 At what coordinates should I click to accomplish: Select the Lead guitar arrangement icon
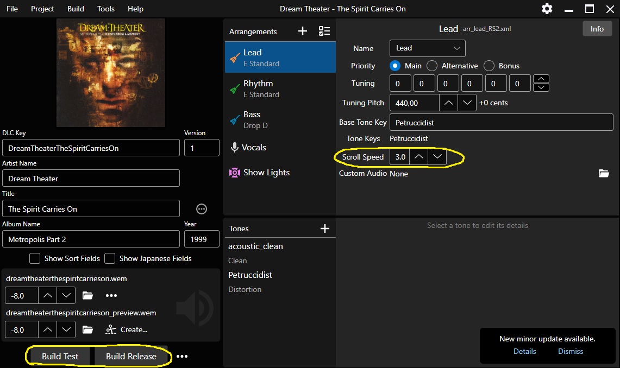[x=235, y=58]
